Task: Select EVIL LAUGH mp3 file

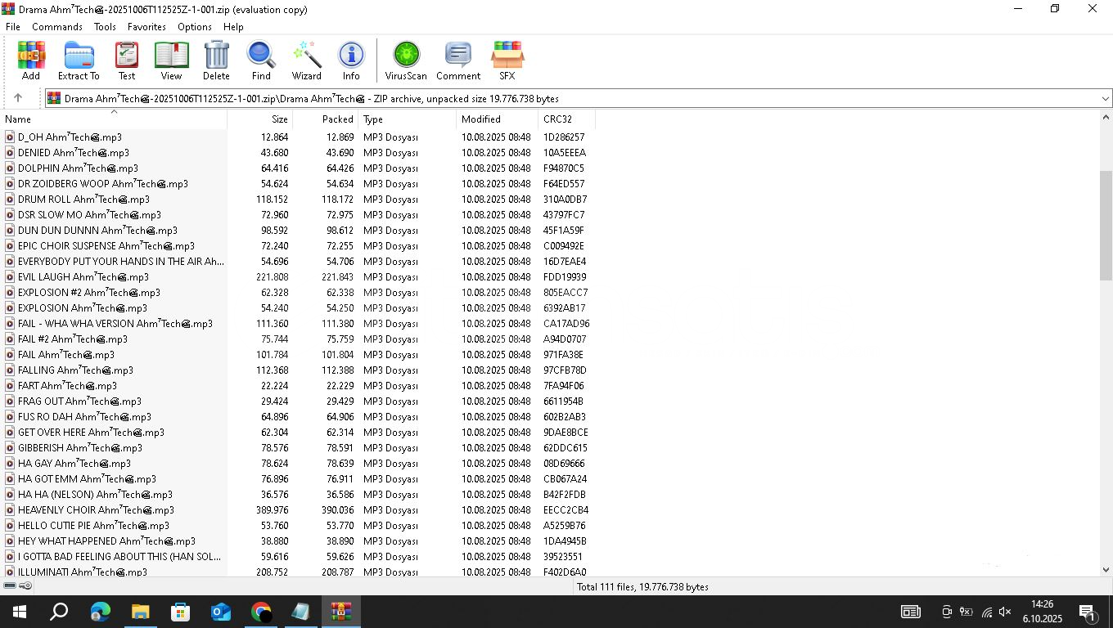Action: click(83, 277)
